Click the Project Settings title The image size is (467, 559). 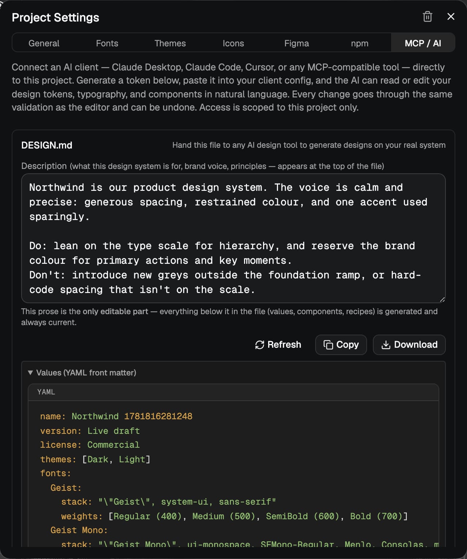click(x=55, y=18)
